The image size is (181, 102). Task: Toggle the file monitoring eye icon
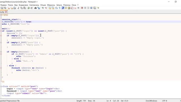click(78, 8)
